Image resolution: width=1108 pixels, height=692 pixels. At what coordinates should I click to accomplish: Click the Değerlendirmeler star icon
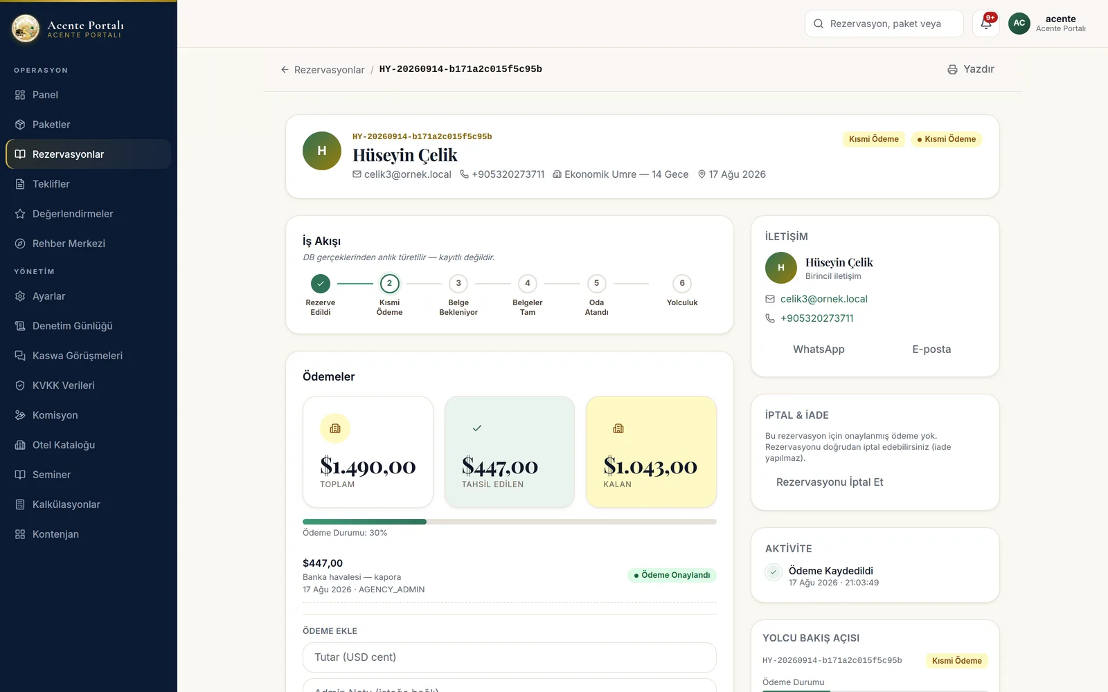pos(20,214)
